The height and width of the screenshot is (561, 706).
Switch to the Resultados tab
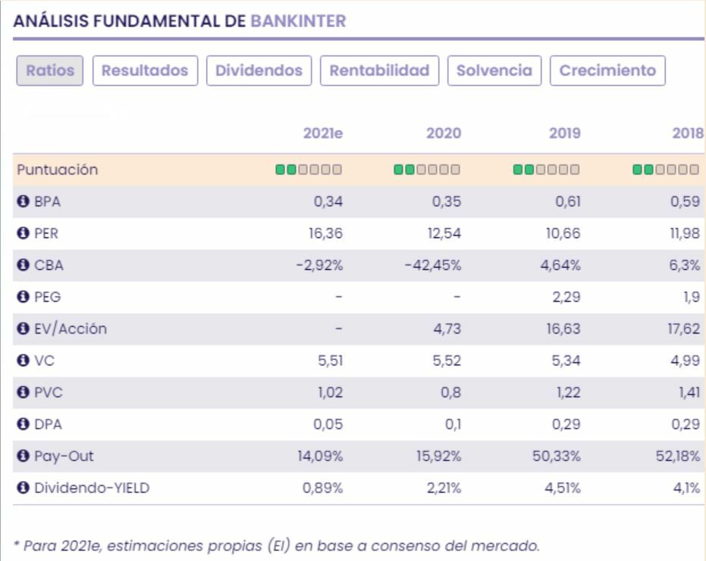click(145, 71)
